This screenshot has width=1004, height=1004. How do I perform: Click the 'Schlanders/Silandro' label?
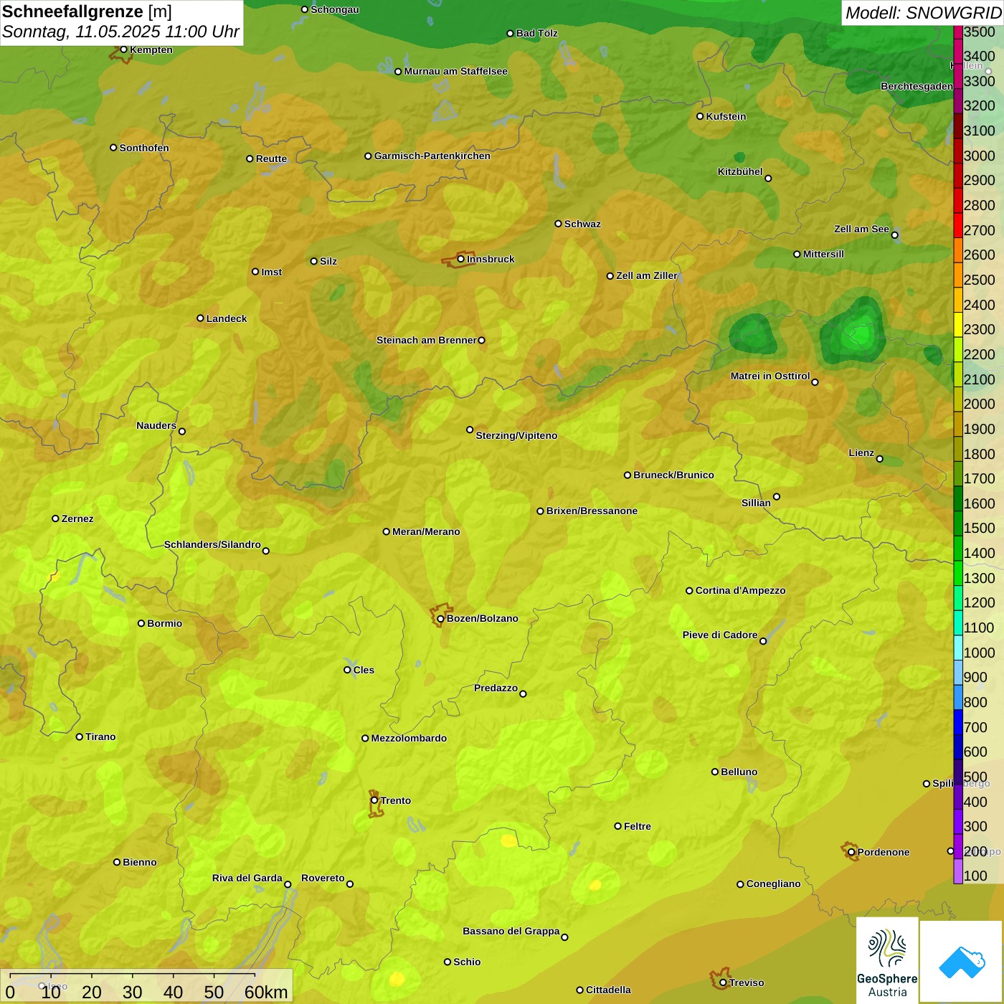[212, 544]
